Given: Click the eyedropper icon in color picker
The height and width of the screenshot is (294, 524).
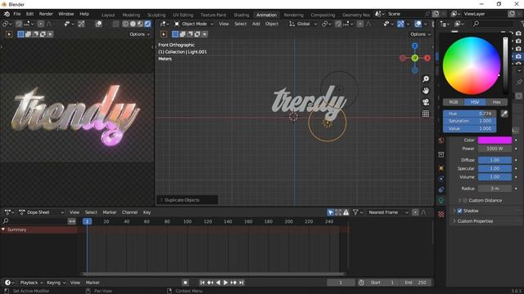Looking at the screenshot, I should click(504, 114).
